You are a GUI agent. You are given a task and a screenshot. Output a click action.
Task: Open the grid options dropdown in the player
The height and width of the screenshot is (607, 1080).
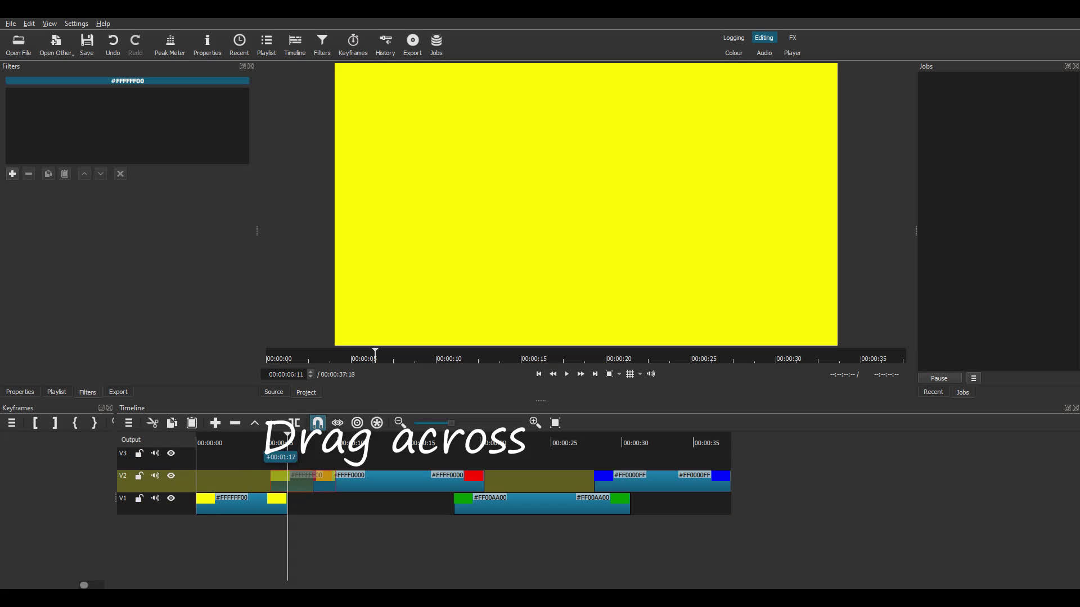point(638,374)
